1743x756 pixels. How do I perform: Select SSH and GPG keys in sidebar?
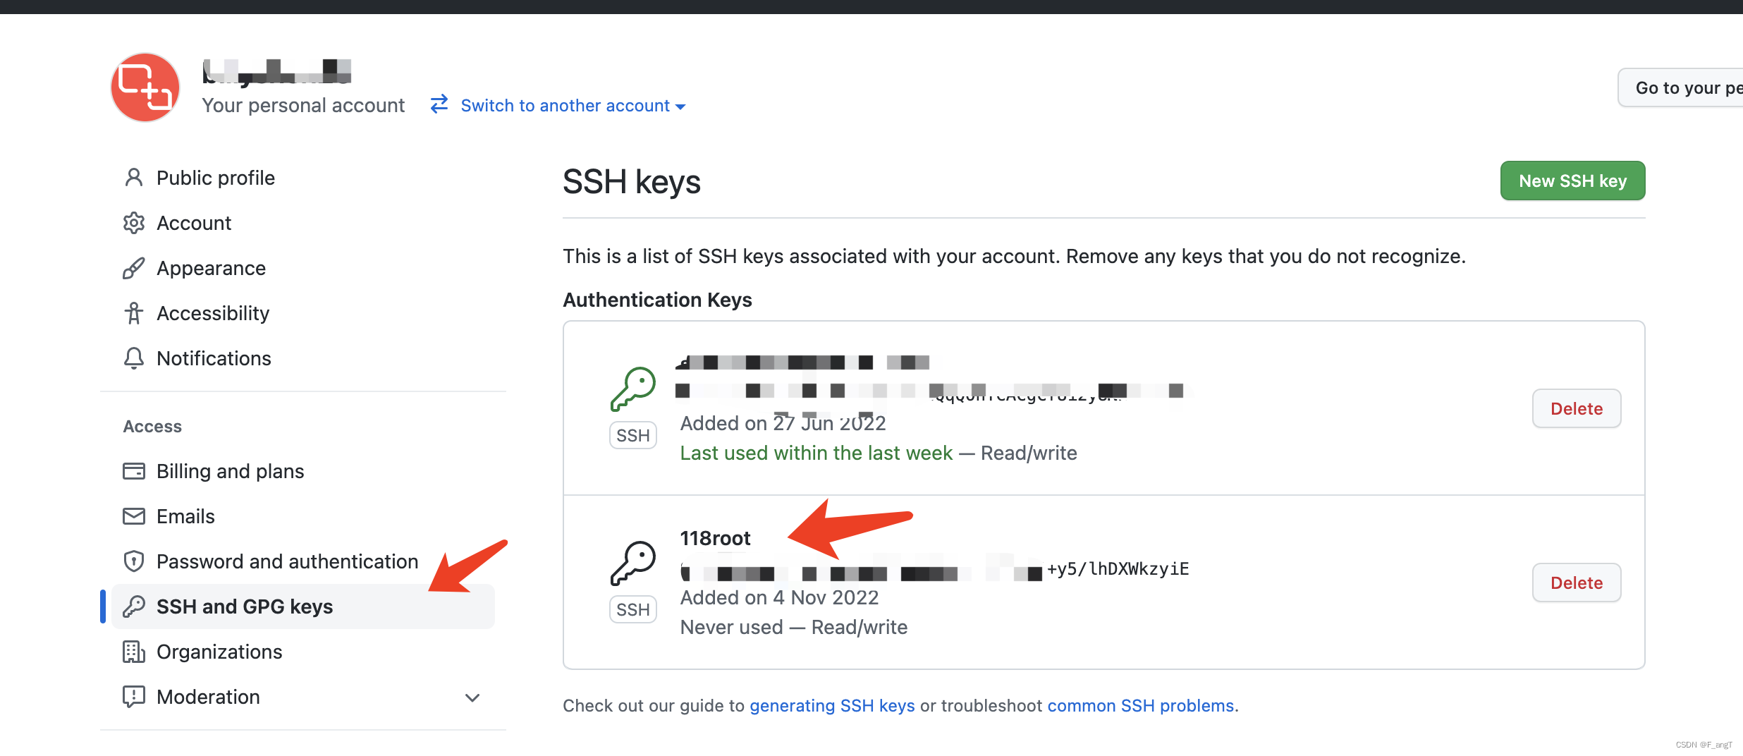(x=245, y=606)
